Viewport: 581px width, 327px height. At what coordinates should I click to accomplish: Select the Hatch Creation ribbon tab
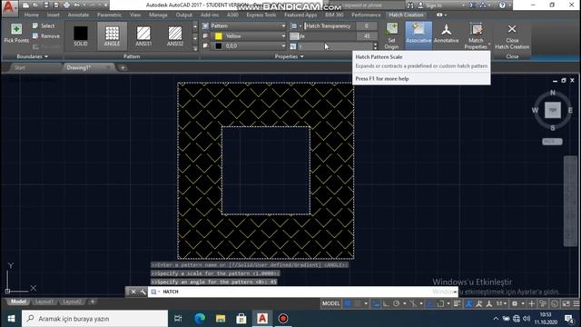406,15
